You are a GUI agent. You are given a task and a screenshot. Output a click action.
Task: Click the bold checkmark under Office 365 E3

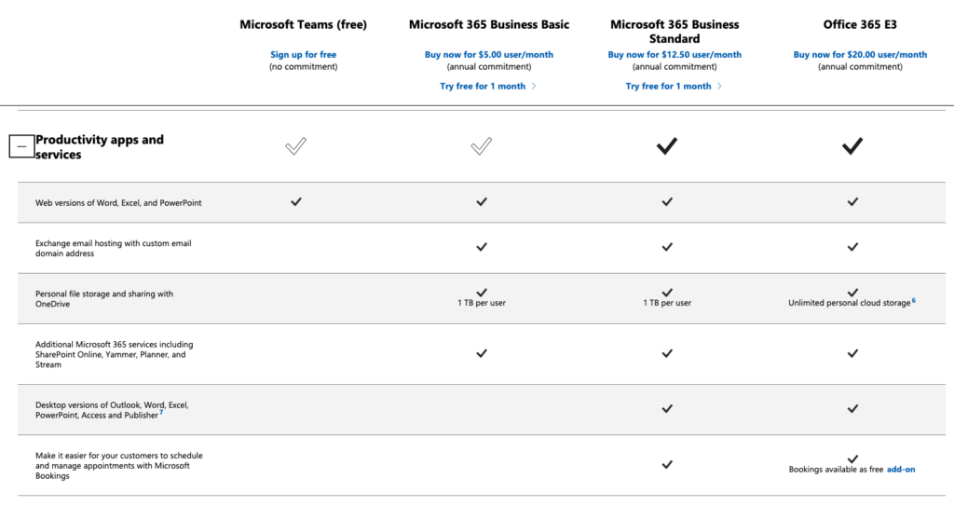[852, 146]
